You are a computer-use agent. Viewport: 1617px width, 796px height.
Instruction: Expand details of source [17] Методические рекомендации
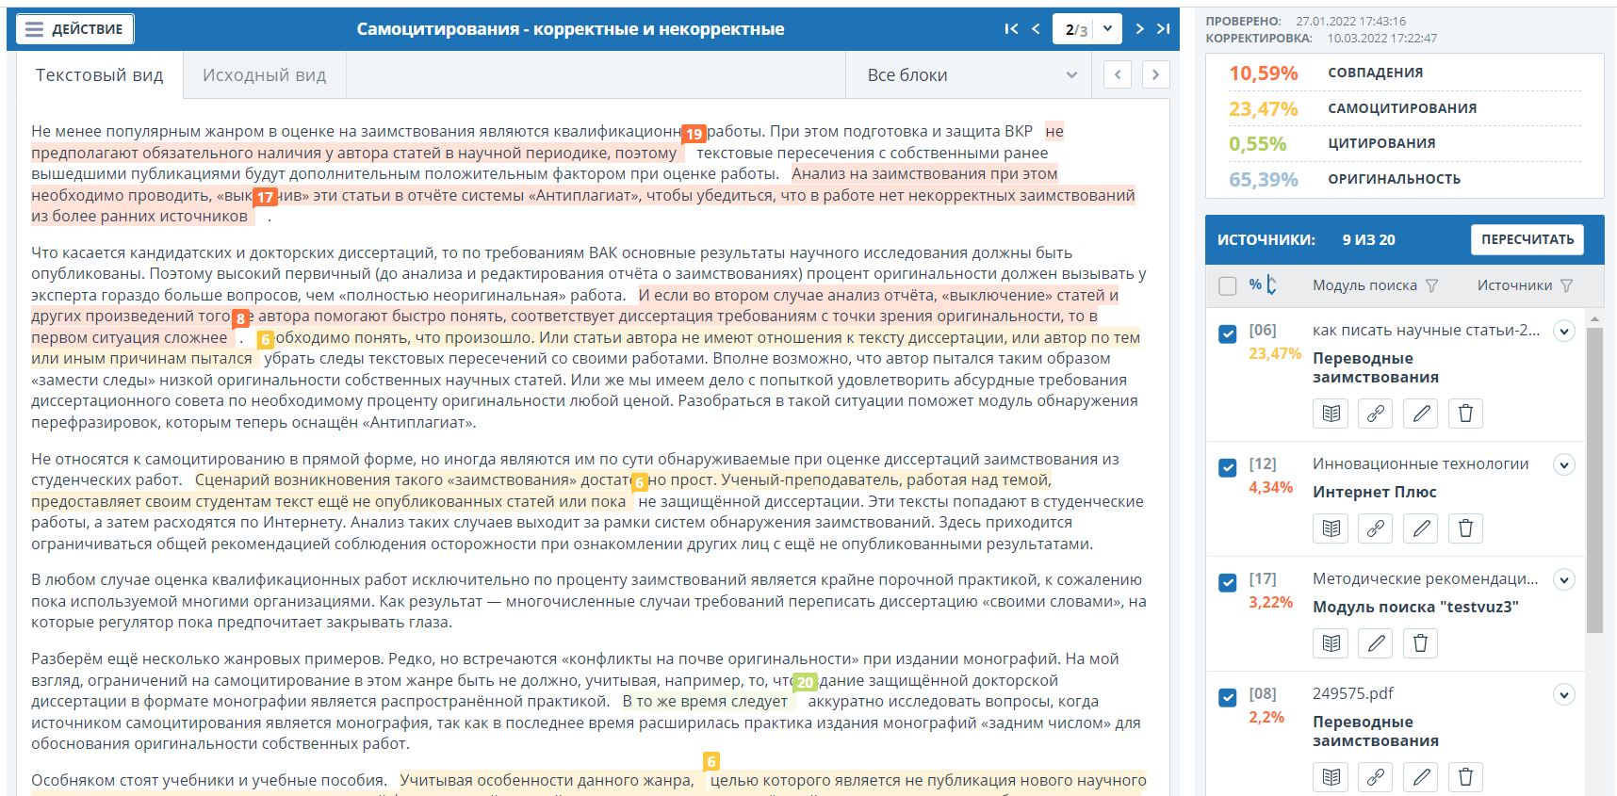pyautogui.click(x=1564, y=579)
